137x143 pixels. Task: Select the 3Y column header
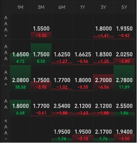point(103,7)
